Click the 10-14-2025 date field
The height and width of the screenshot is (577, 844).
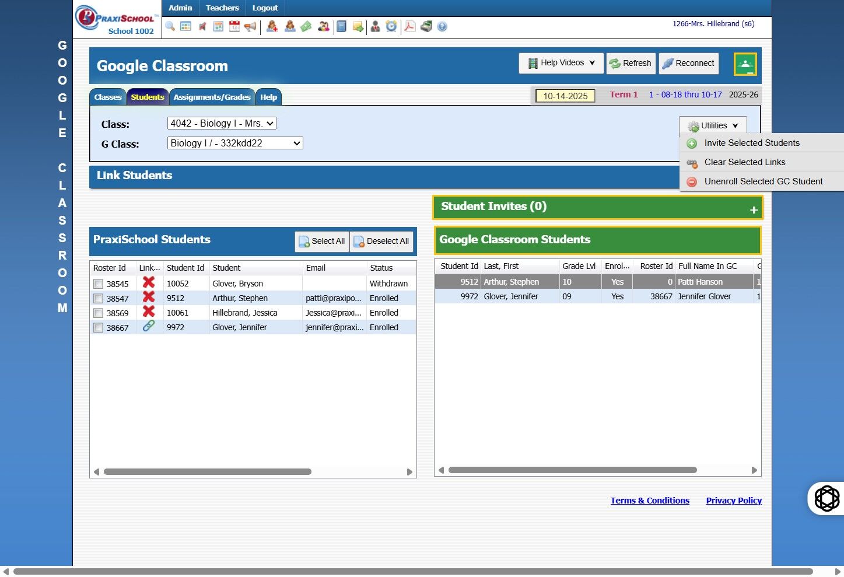click(565, 96)
